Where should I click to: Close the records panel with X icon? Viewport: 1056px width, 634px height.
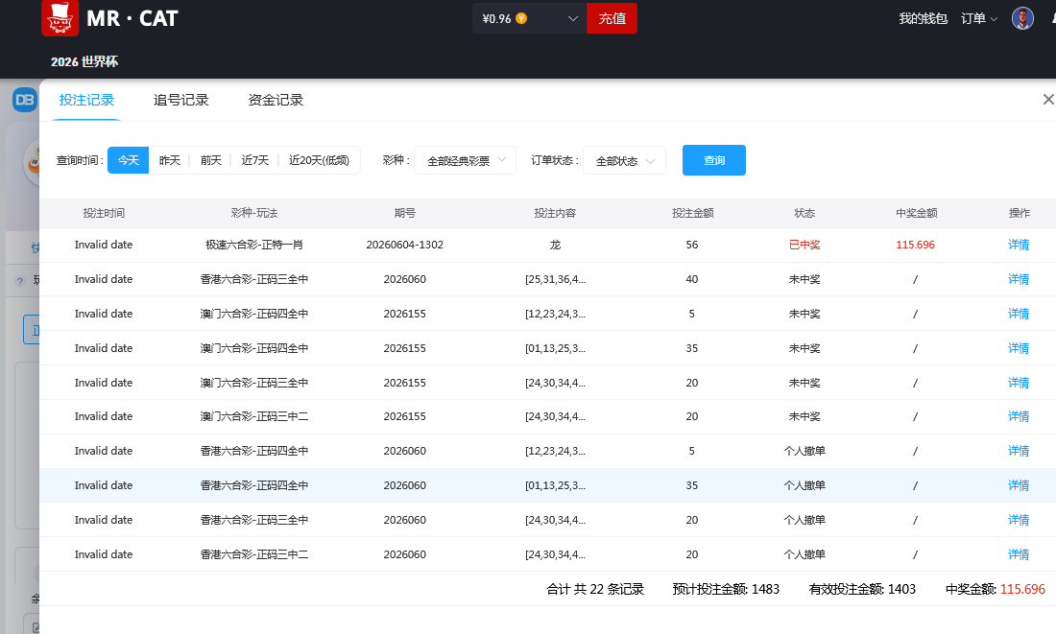tap(1048, 100)
